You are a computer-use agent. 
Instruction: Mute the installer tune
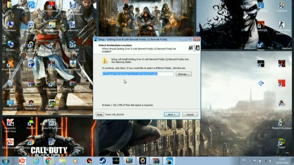100,115
